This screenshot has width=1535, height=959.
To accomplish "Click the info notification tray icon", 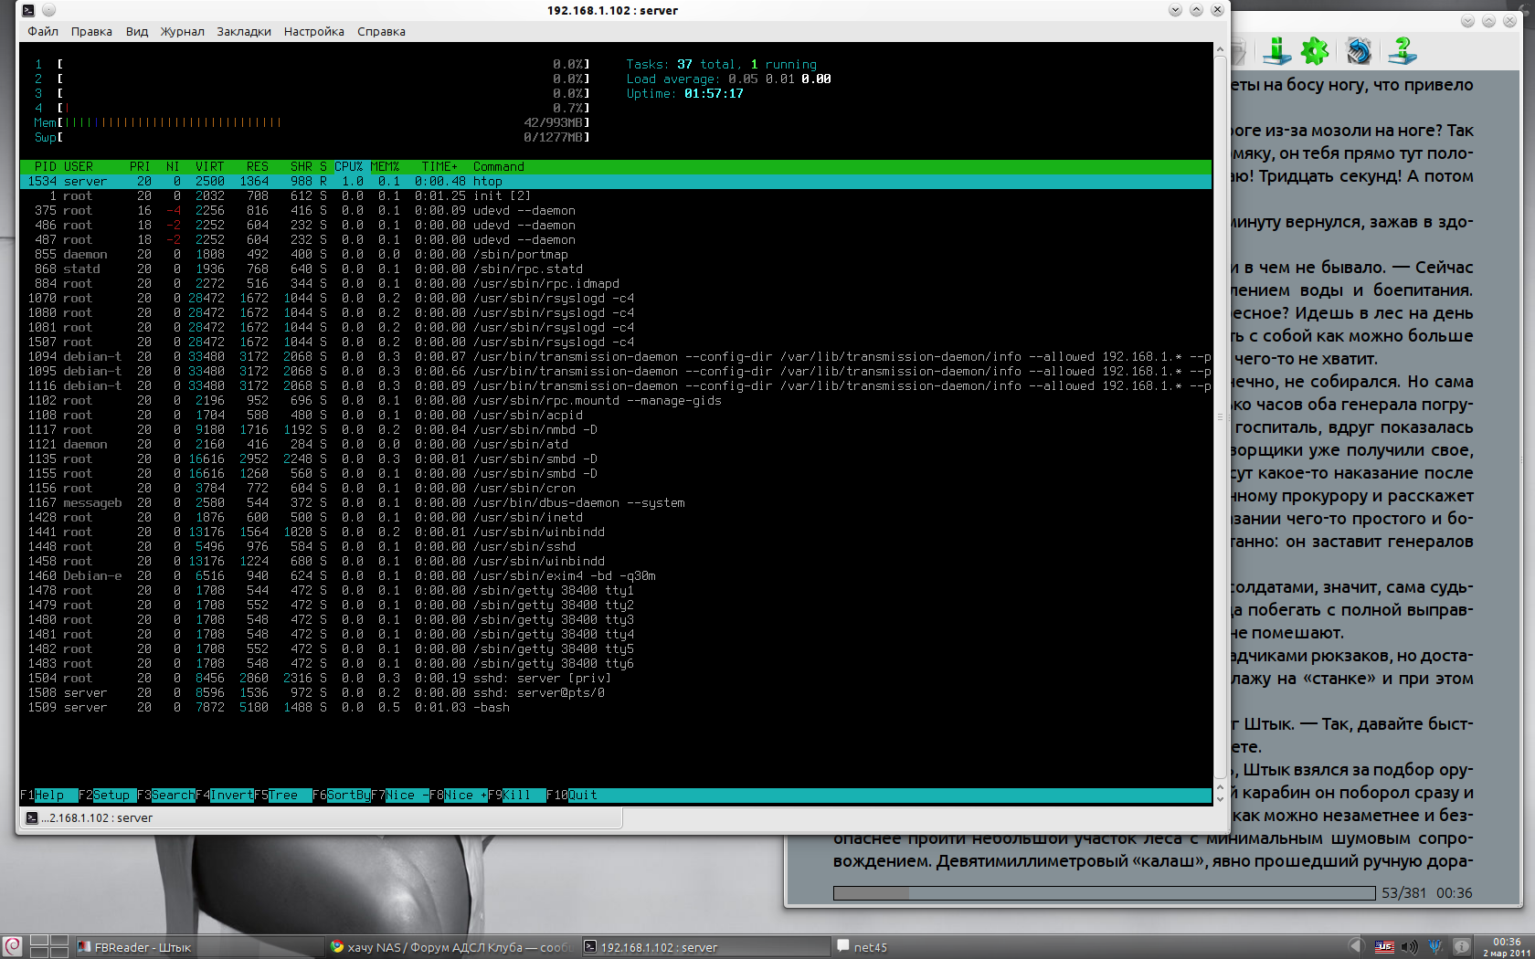I will pyautogui.click(x=1461, y=947).
